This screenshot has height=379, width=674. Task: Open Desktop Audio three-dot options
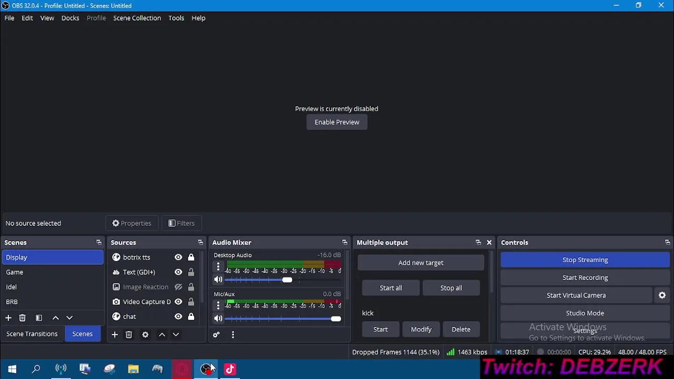tap(218, 267)
